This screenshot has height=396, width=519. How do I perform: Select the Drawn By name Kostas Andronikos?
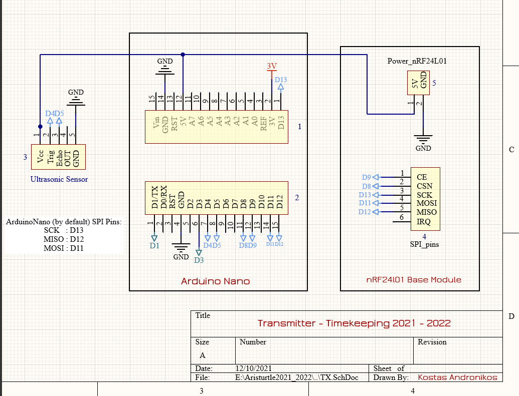click(457, 377)
